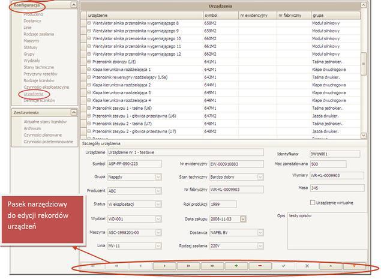Sort grid by symbol column header
The height and width of the screenshot is (279, 381).
click(221, 16)
